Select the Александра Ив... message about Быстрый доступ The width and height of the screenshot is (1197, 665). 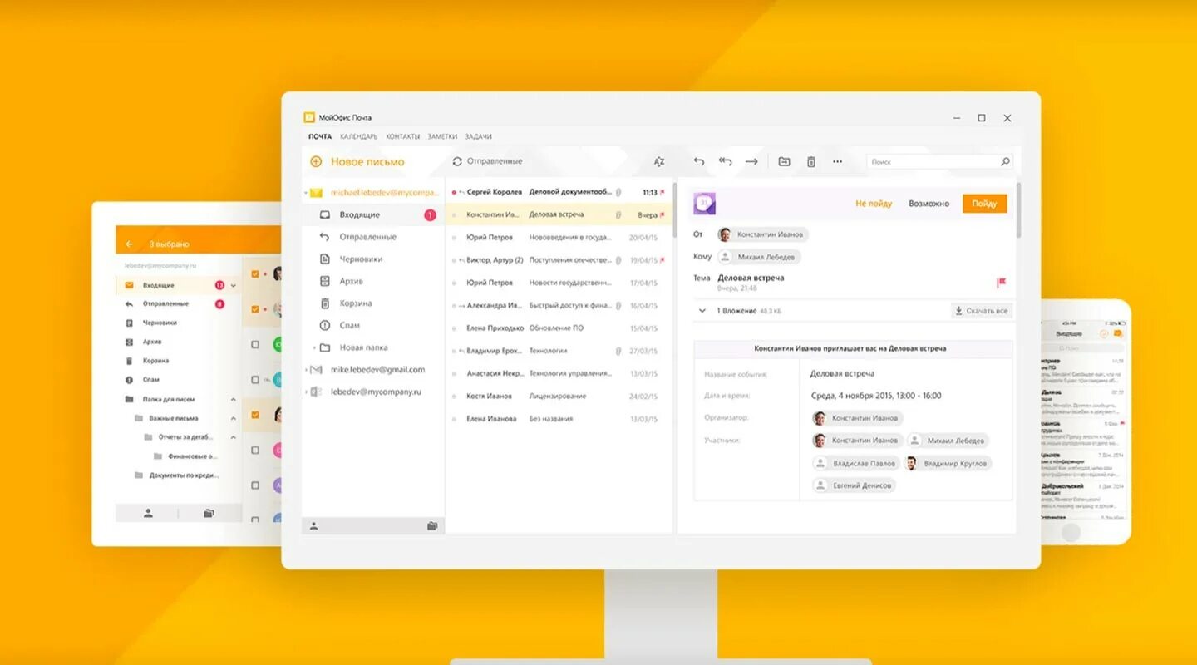coord(559,306)
